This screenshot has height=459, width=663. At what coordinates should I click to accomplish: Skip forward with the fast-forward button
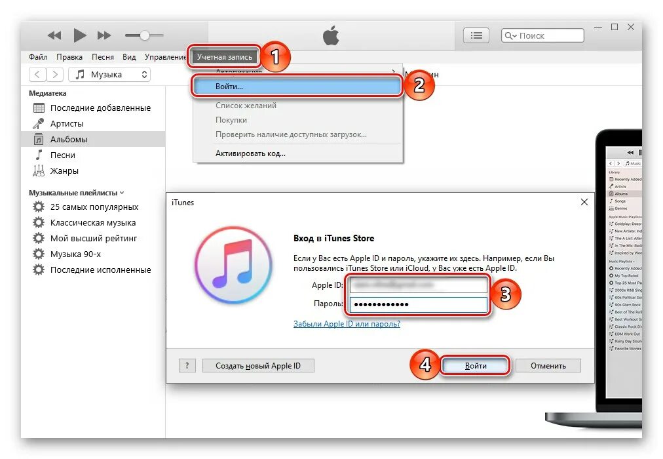click(x=104, y=35)
